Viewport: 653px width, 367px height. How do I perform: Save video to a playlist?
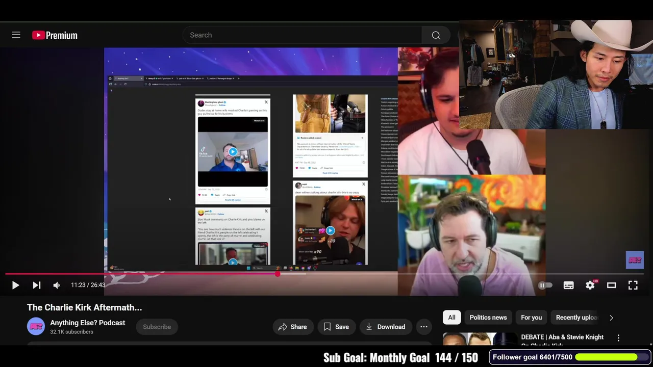[x=336, y=327]
